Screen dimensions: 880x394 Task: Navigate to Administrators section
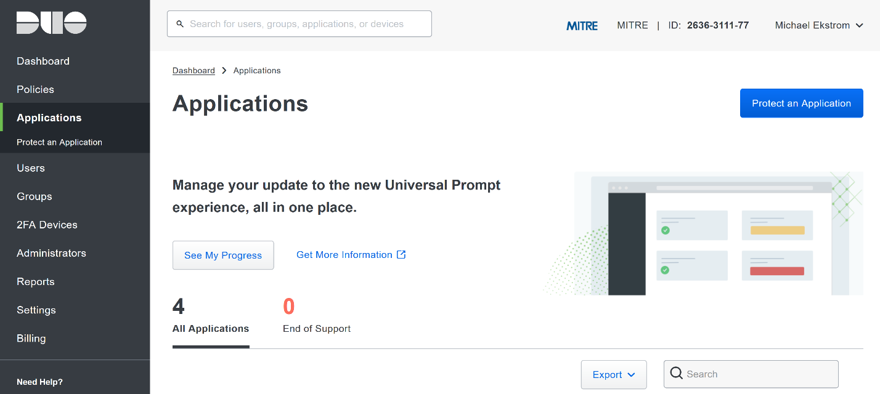tap(51, 253)
